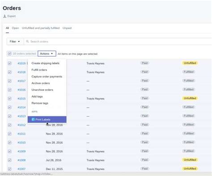Open order #1018 link
212x176 pixels.
pos(21,72)
